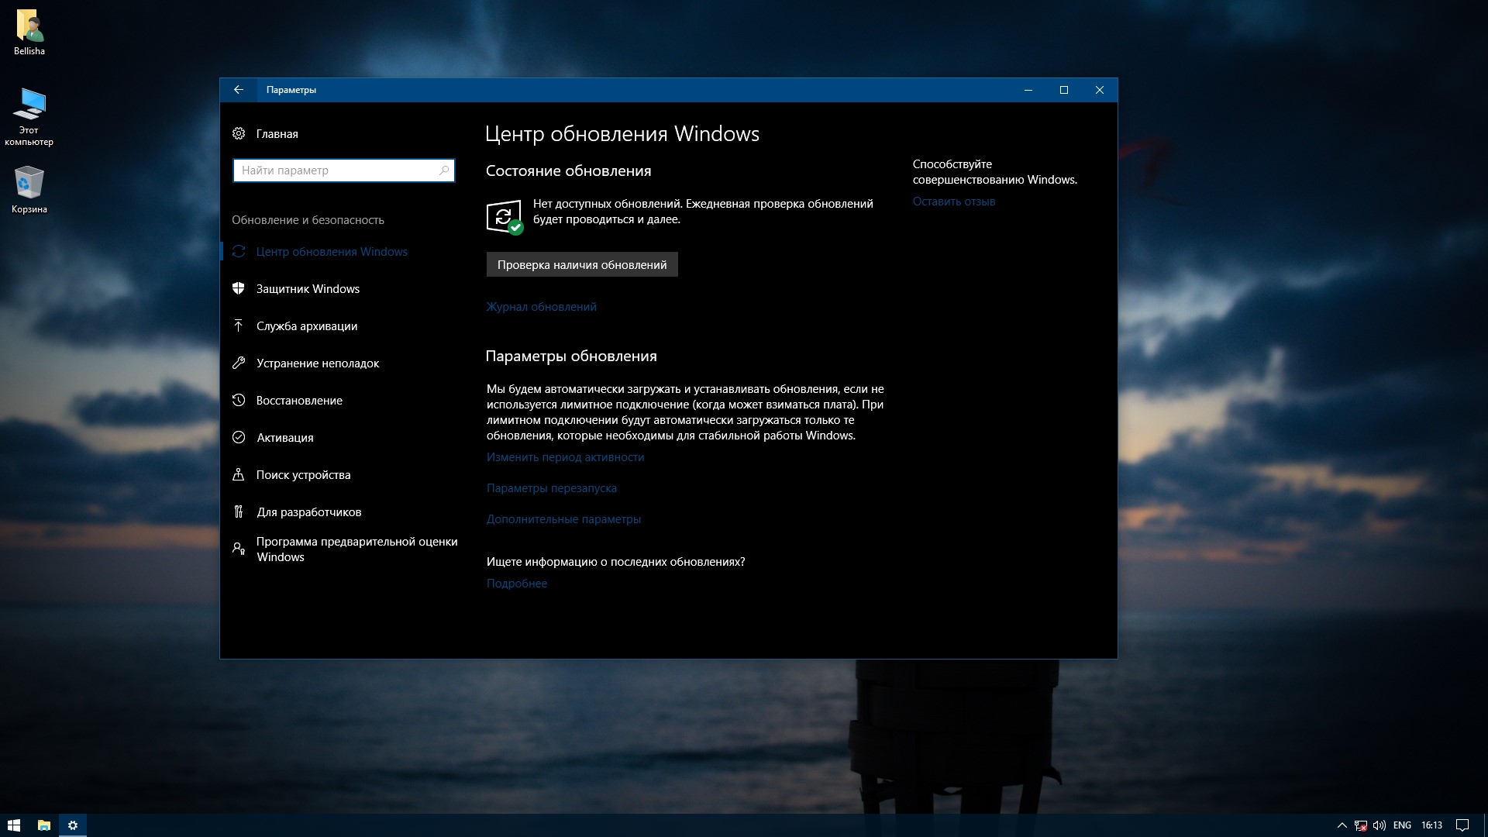Viewport: 1488px width, 837px height.
Task: Open the Служба архивации section
Action: [306, 326]
